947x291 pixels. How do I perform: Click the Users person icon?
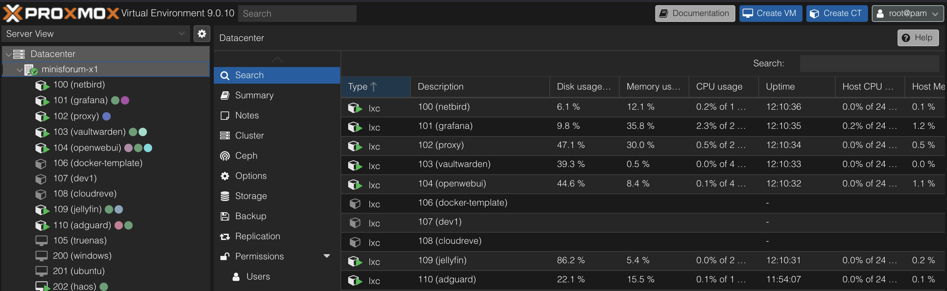[x=236, y=276]
